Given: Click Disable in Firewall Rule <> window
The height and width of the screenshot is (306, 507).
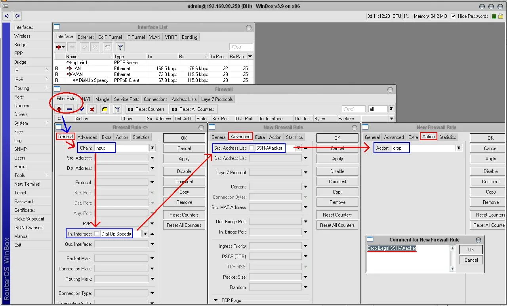Looking at the screenshot, I should (184, 171).
